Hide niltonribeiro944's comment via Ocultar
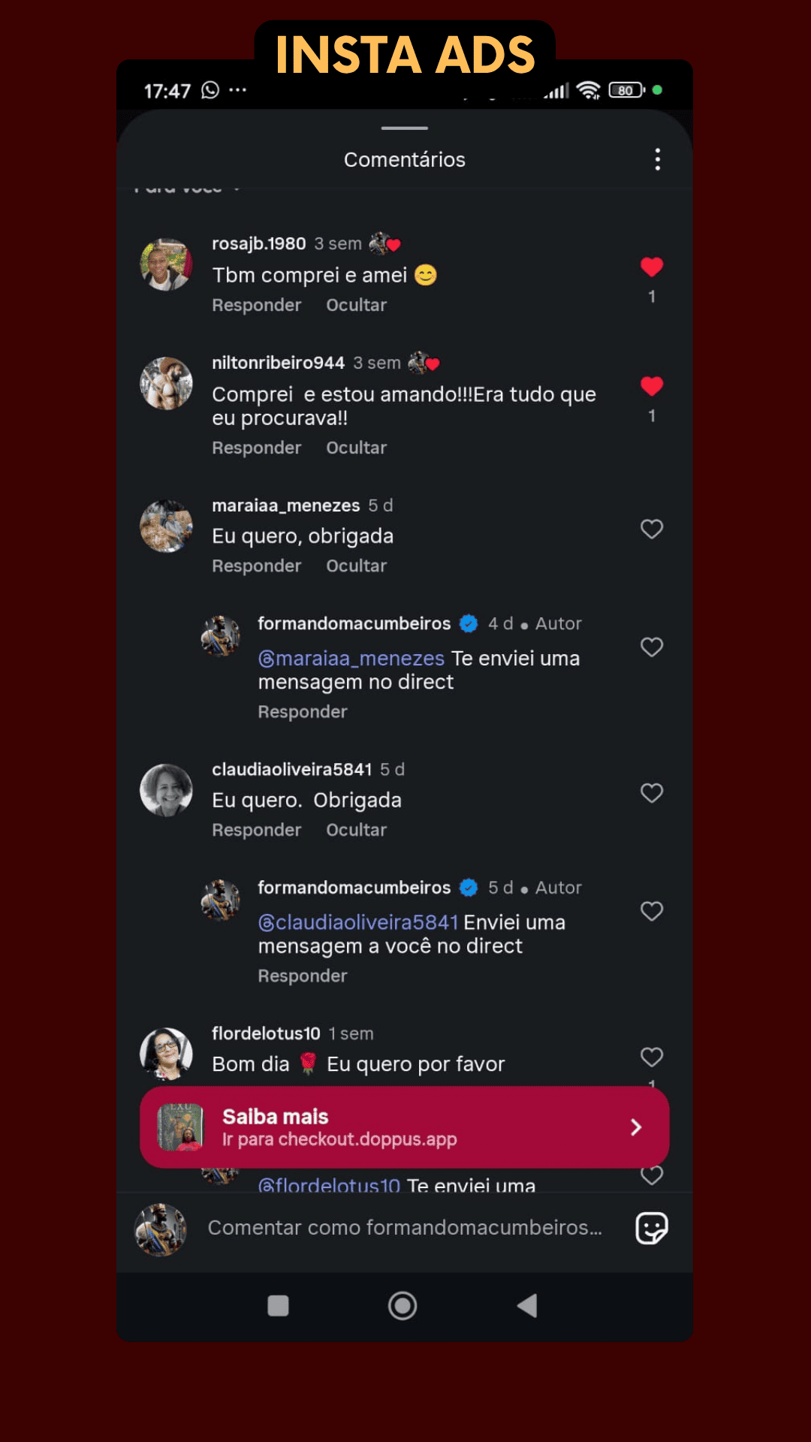 tap(356, 448)
